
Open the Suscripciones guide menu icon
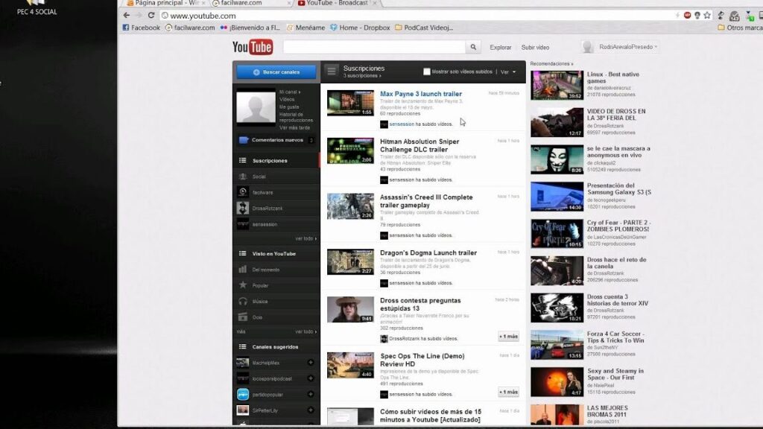(332, 71)
